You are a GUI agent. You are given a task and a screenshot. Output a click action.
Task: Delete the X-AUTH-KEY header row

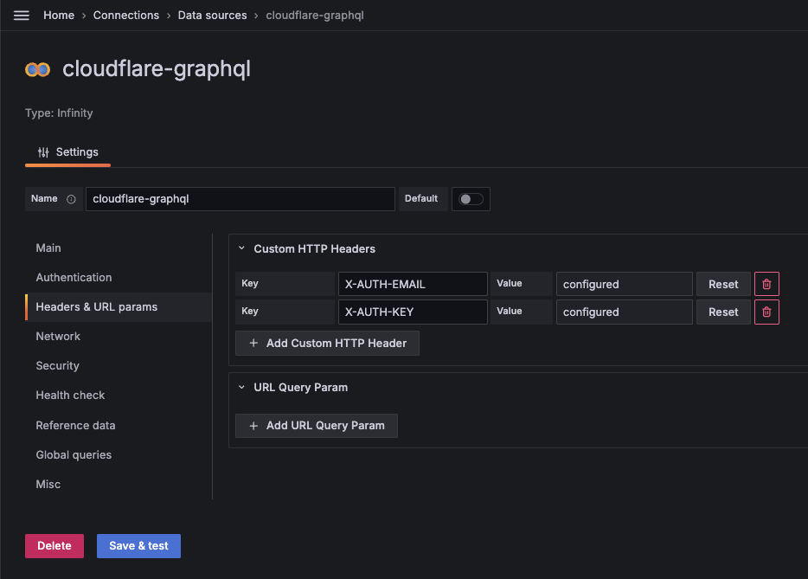[766, 312]
